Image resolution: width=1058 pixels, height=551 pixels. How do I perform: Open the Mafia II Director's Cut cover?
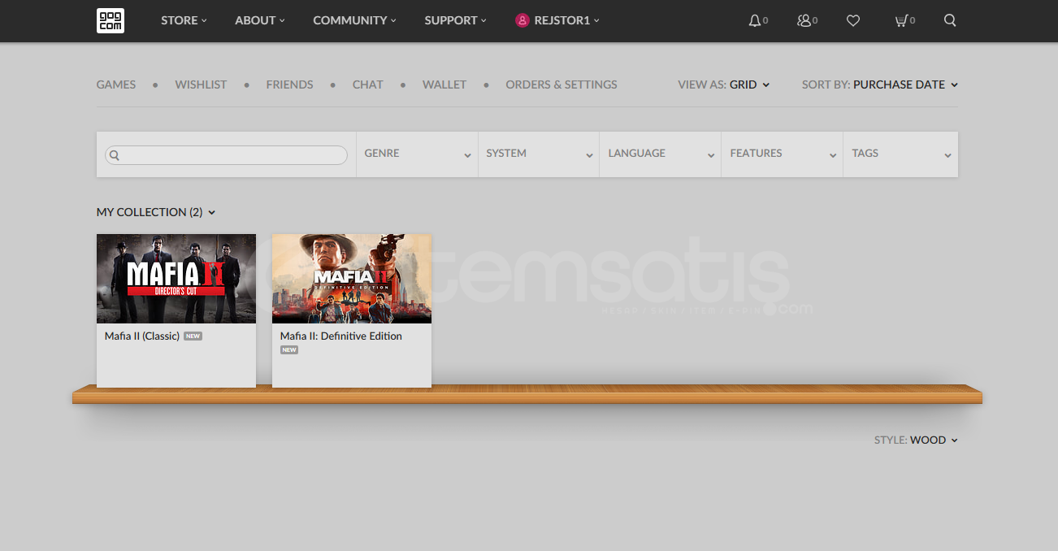click(x=176, y=279)
